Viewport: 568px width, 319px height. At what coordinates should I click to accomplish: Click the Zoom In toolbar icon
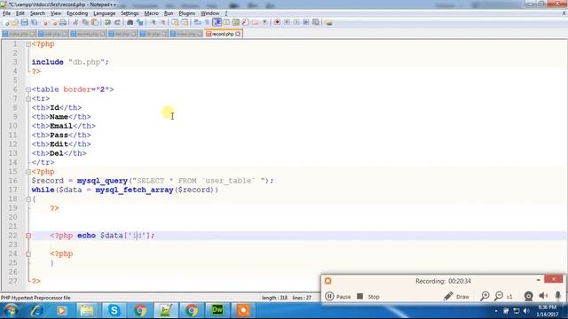(x=153, y=22)
